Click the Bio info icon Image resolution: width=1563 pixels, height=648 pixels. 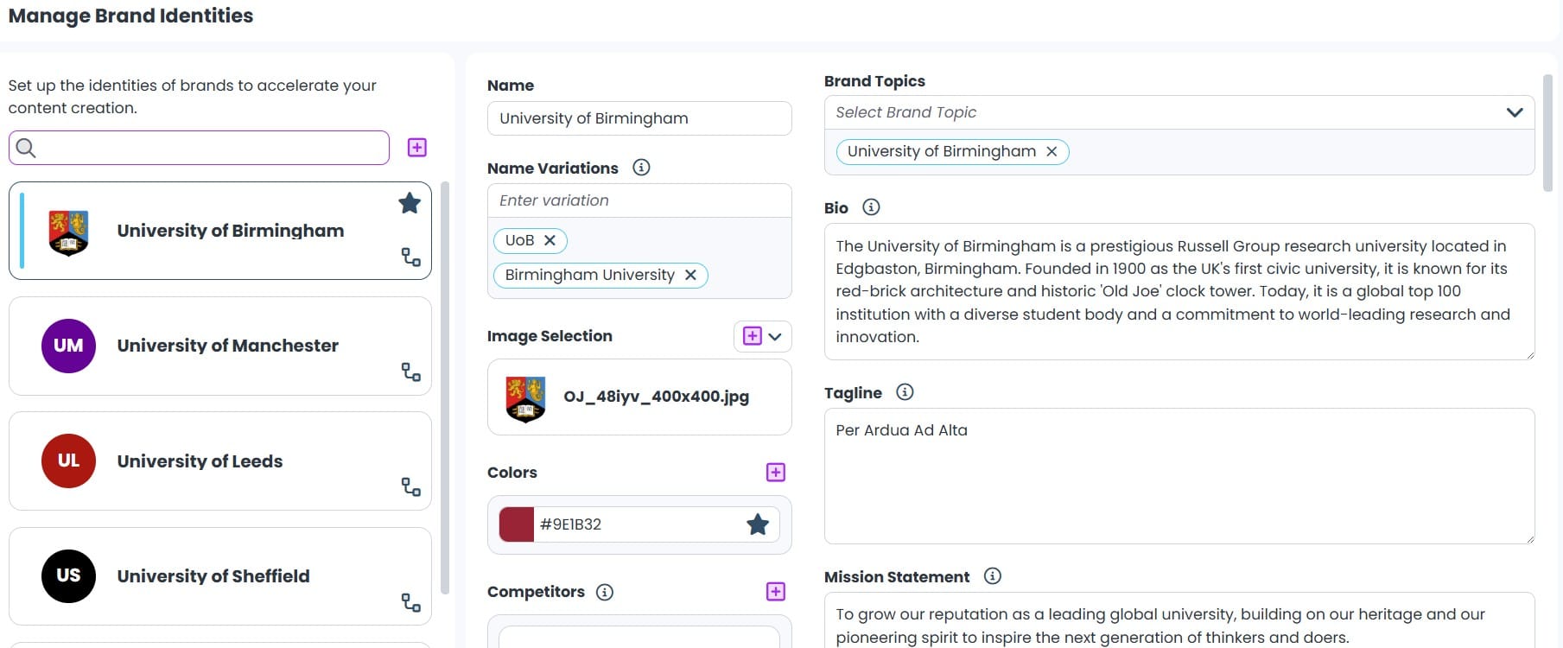click(871, 207)
